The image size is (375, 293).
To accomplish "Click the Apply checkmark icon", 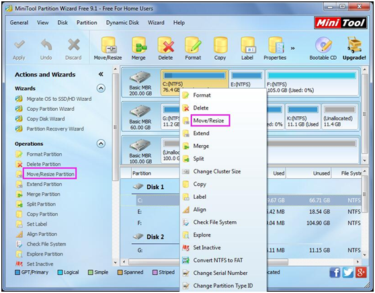I will (x=19, y=44).
